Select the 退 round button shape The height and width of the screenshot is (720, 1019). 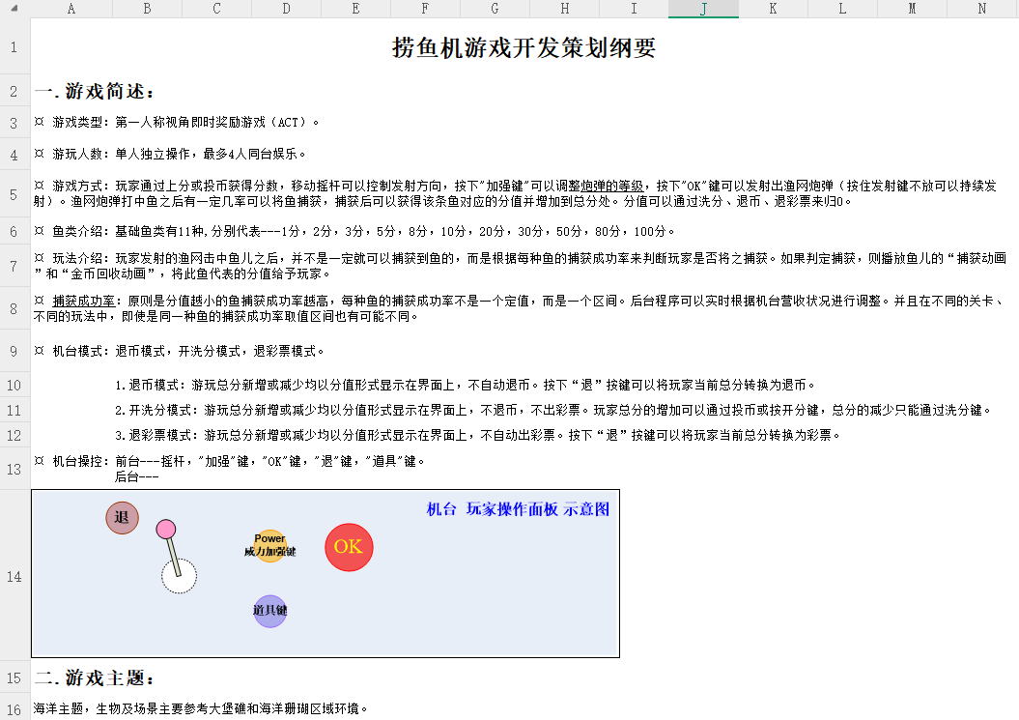tap(122, 518)
